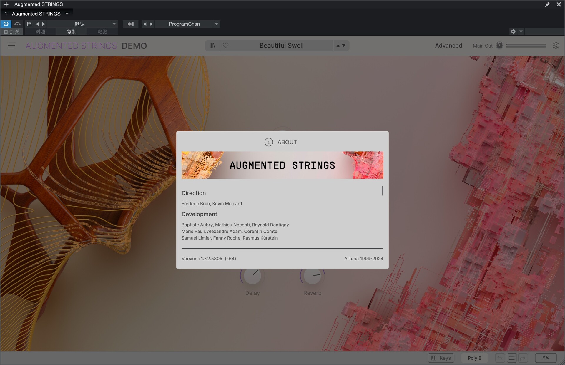Screen dimensions: 565x365
Task: Click the Reverb knob
Action: coord(312,276)
